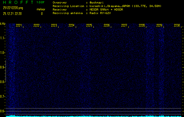
Task: Click the 2225 time marker
Action: pos(89,25)
